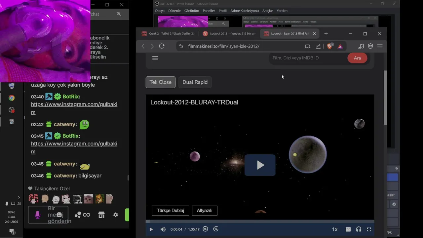The height and width of the screenshot is (238, 423).
Task: Open Brave Rewards triangle icon
Action: (x=340, y=46)
